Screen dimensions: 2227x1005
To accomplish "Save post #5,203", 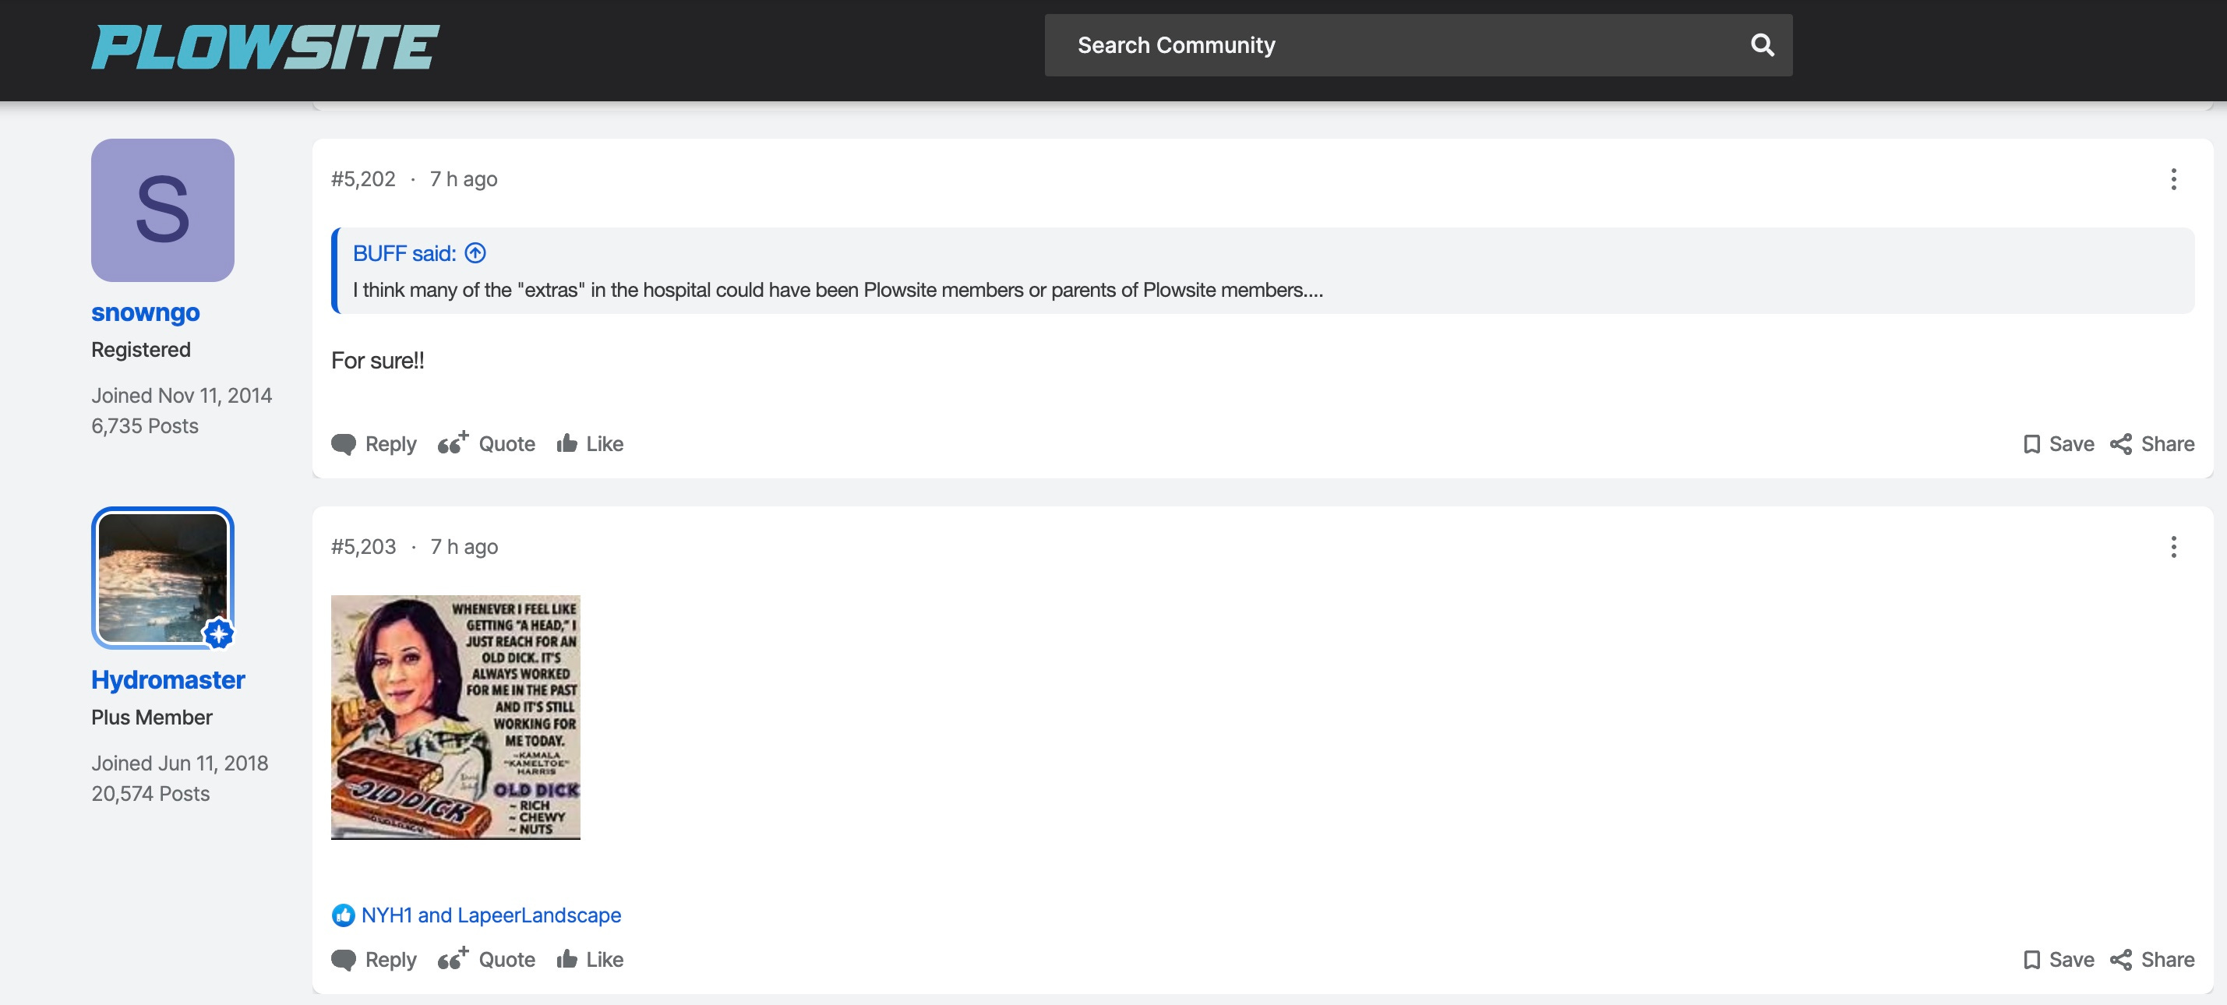I will pos(2059,960).
